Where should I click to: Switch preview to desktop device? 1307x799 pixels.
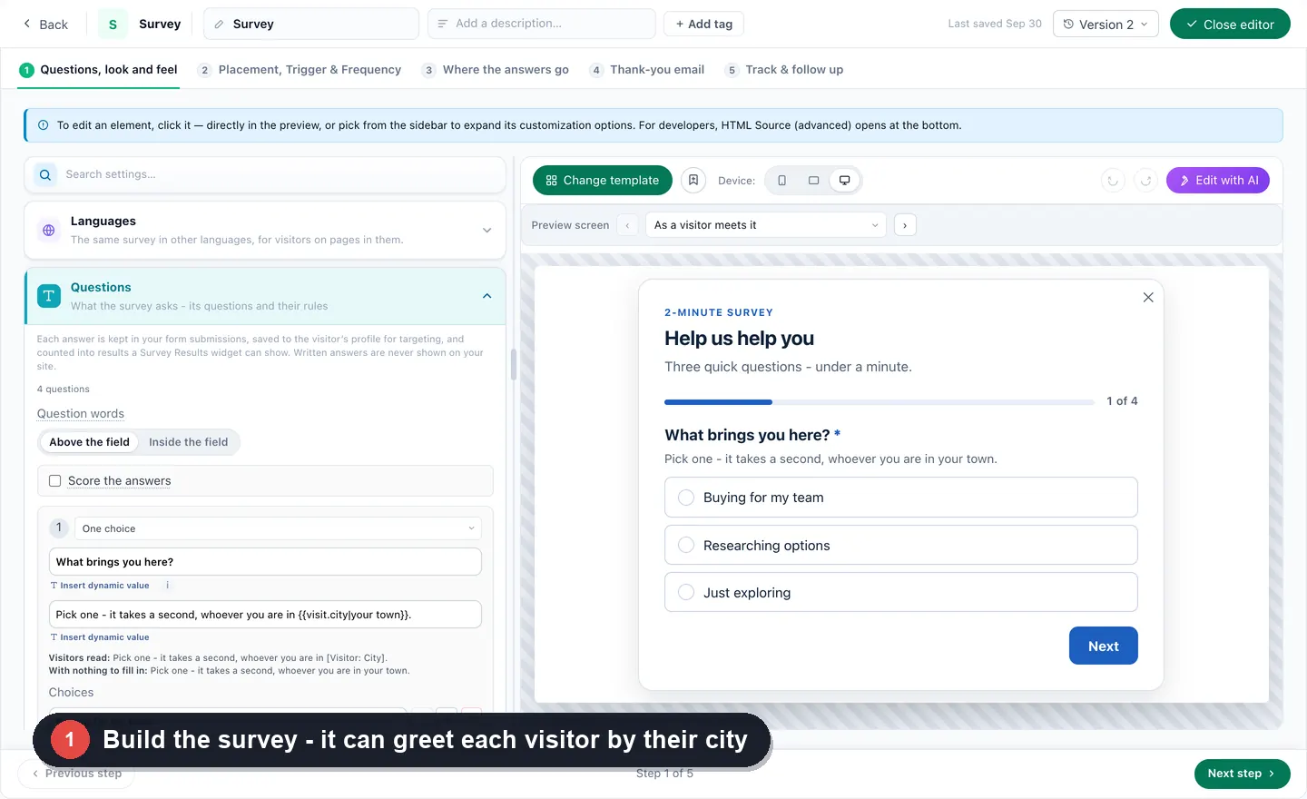[x=844, y=181]
